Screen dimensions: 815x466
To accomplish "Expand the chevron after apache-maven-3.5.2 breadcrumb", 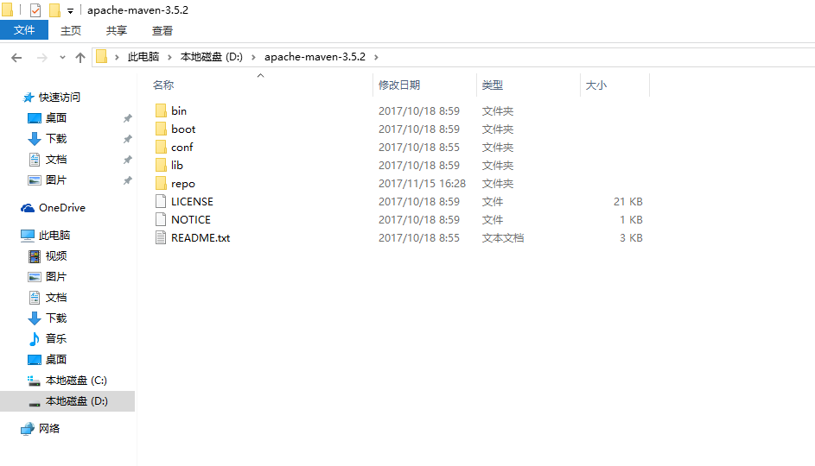I will [x=376, y=57].
